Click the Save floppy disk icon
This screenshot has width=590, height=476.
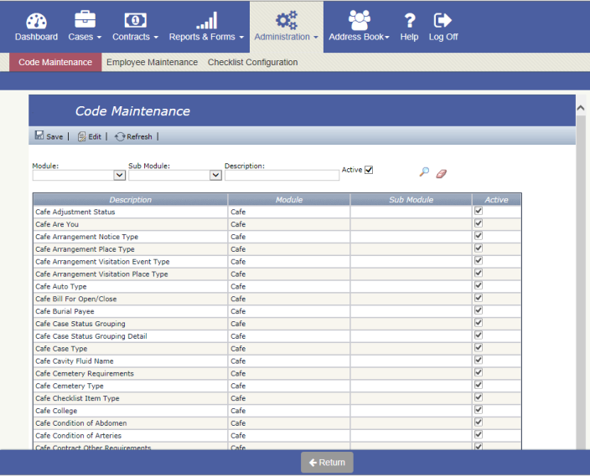click(x=39, y=136)
